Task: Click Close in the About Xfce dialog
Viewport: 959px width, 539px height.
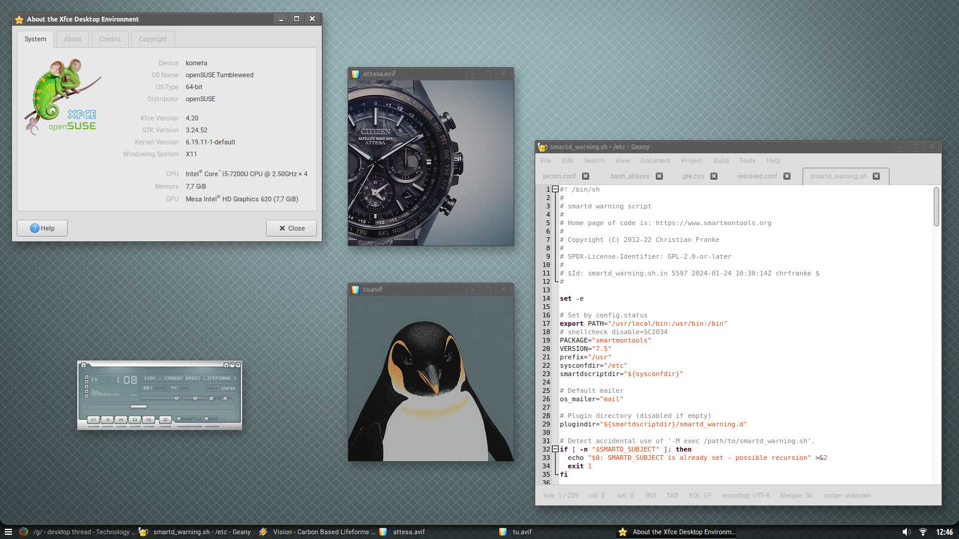Action: 291,228
